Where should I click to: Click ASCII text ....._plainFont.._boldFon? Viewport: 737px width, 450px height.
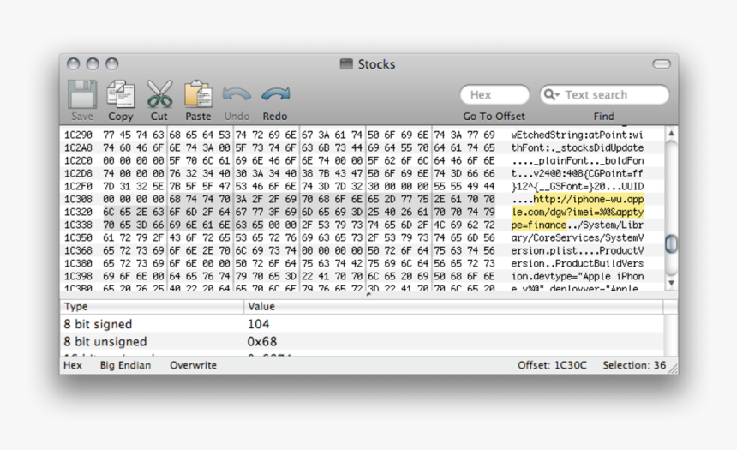click(578, 161)
